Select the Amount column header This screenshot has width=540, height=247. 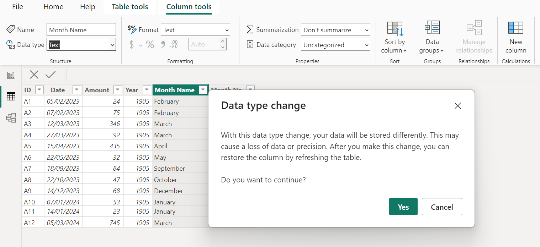pyautogui.click(x=97, y=90)
